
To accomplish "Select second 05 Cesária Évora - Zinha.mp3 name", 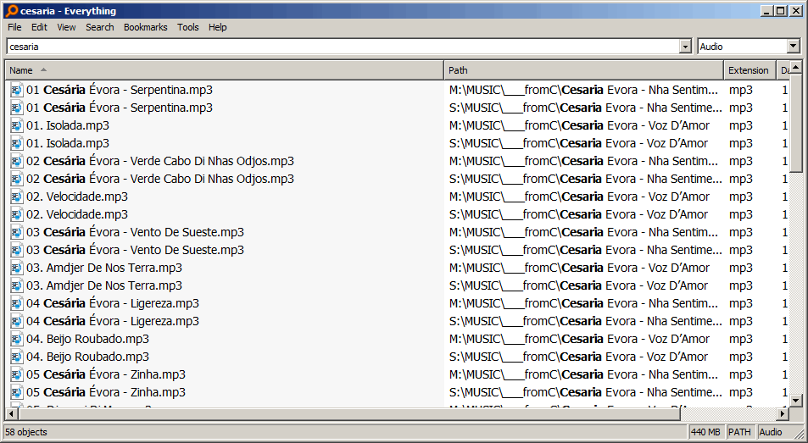I will point(106,392).
